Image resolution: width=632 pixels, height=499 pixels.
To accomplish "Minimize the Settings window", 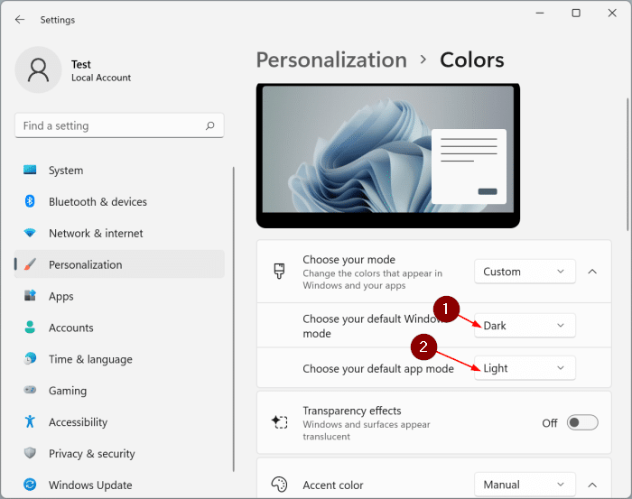I will coord(540,13).
